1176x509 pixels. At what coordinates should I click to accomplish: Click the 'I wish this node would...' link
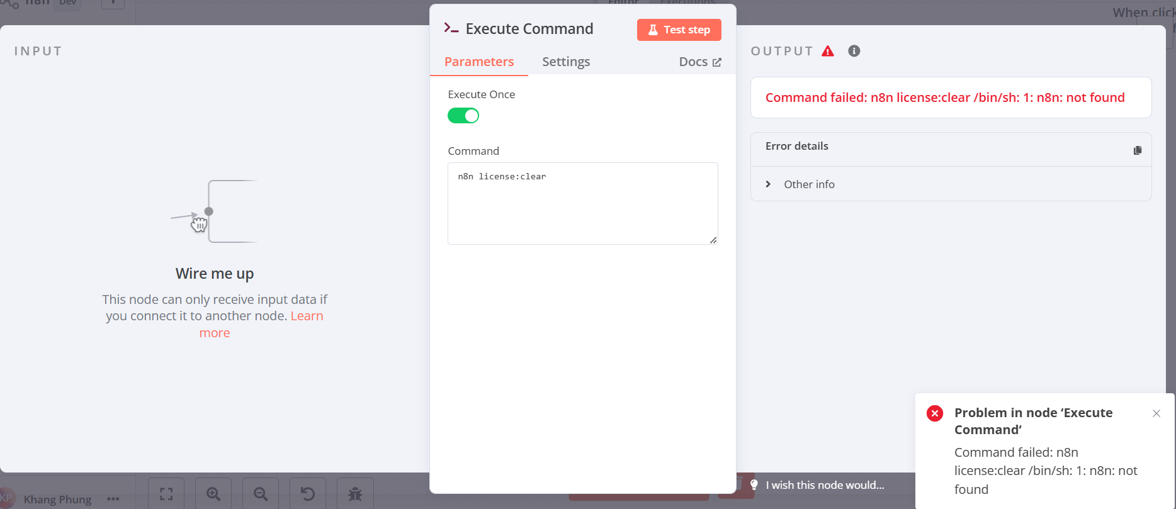pyautogui.click(x=825, y=485)
